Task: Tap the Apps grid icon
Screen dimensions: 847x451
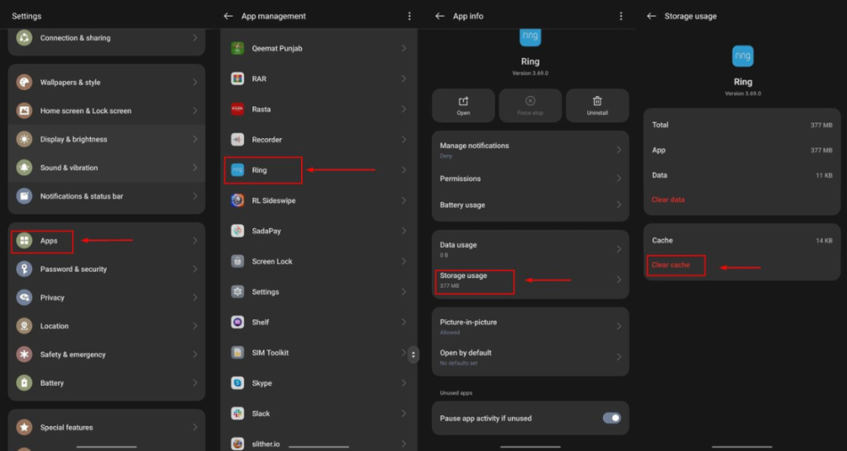Action: (24, 240)
